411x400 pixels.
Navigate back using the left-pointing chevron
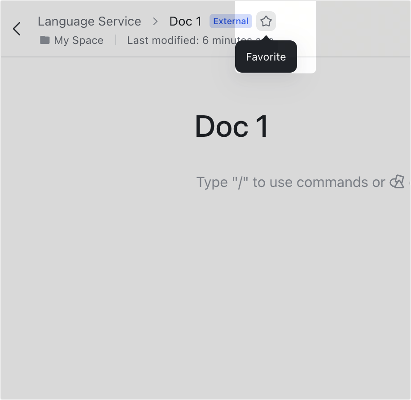[x=17, y=28]
